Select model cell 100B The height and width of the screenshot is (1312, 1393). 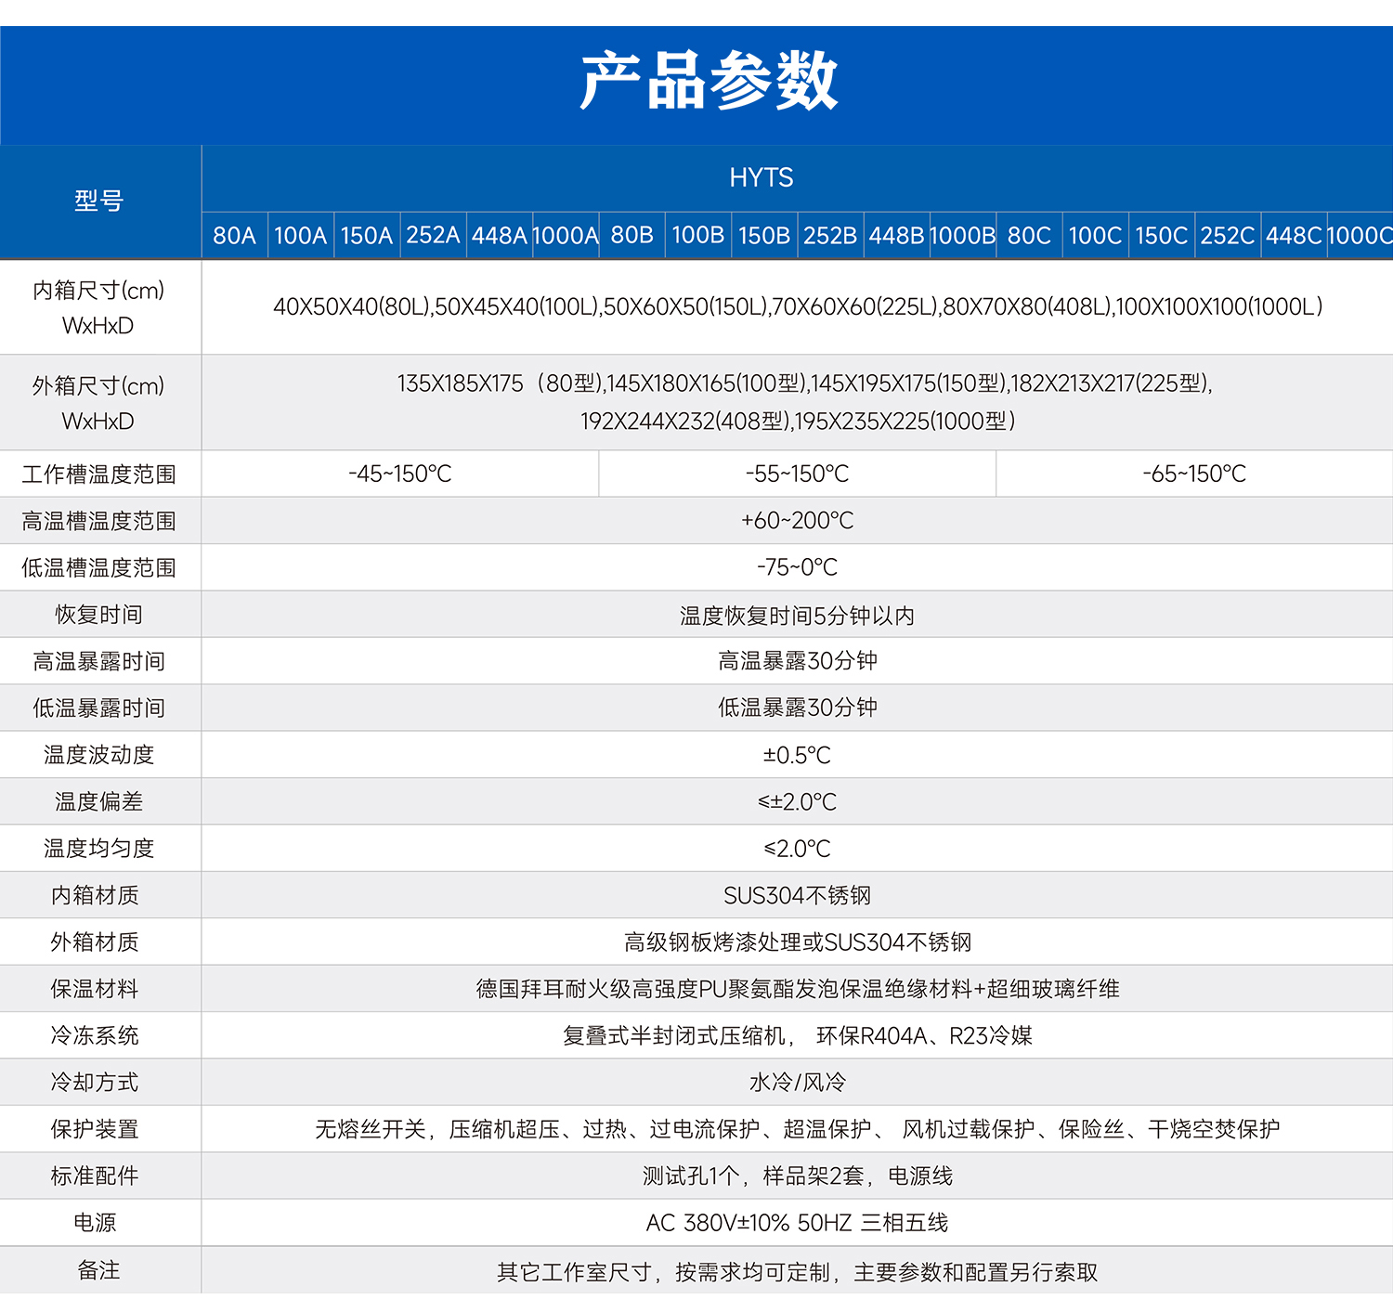pyautogui.click(x=697, y=235)
